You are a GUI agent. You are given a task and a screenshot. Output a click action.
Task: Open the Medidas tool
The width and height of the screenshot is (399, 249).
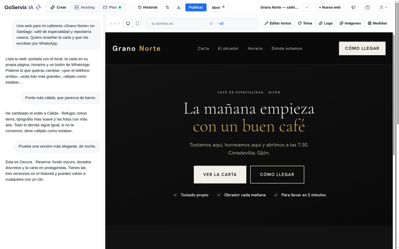coord(377,23)
